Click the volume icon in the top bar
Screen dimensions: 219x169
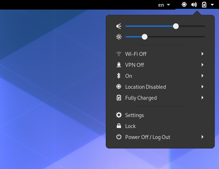(x=194, y=5)
